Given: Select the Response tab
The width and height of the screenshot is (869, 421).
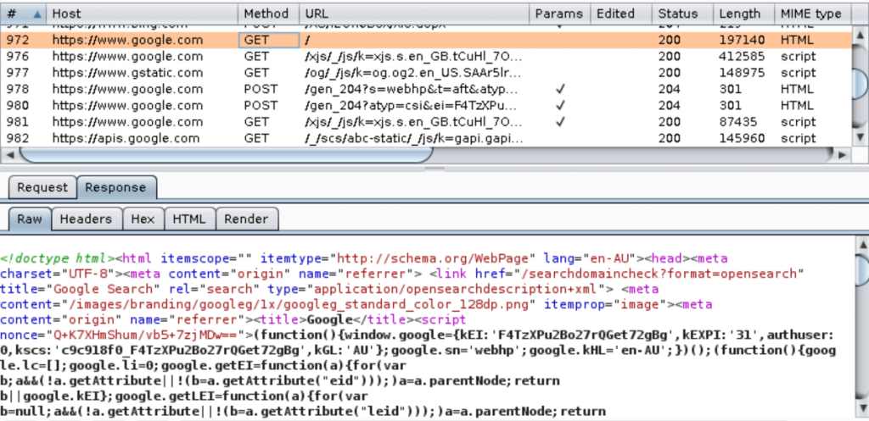Looking at the screenshot, I should coord(115,188).
